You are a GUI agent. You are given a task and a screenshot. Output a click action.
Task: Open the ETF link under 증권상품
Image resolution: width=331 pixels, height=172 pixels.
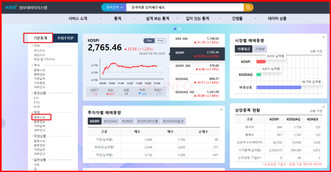(36, 98)
